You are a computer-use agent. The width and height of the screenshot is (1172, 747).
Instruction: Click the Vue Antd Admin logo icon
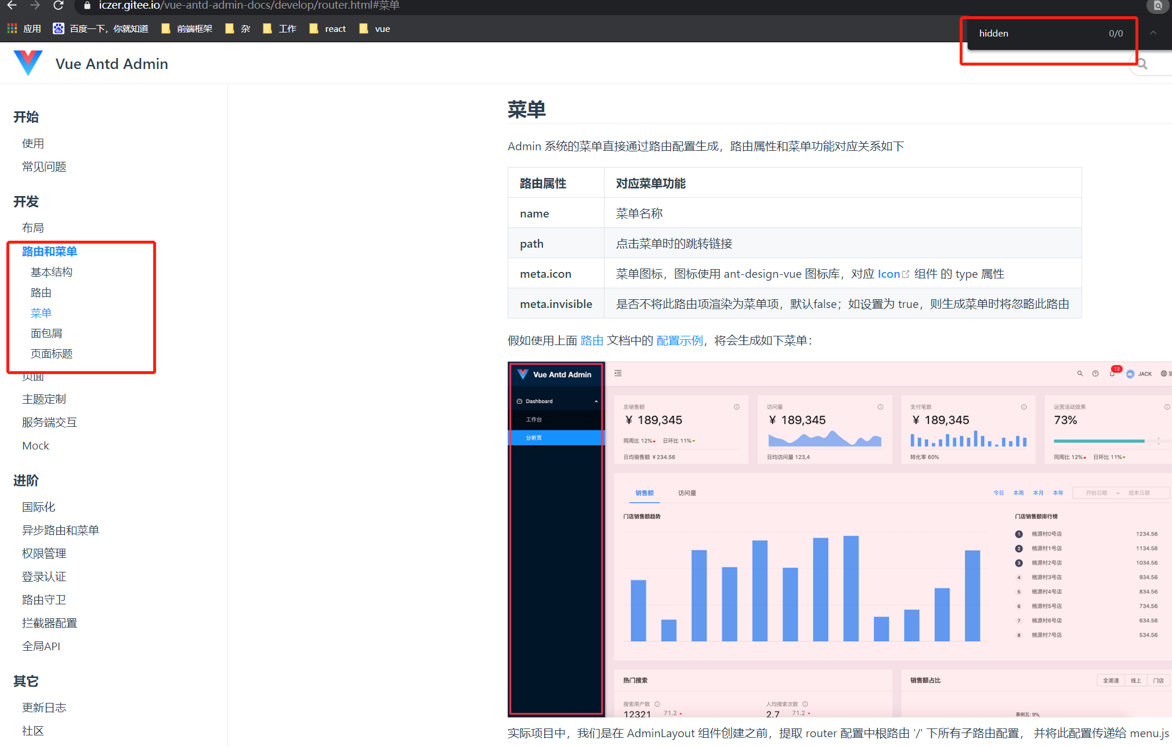coord(27,63)
